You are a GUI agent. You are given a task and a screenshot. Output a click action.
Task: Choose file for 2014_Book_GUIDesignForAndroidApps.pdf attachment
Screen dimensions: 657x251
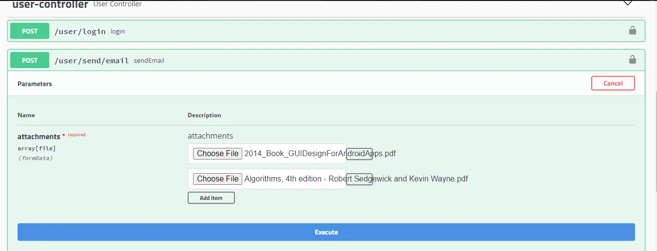pyautogui.click(x=218, y=154)
